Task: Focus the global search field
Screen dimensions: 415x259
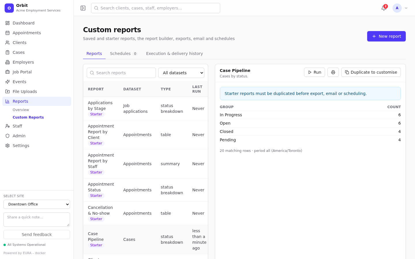Action: coord(156,8)
